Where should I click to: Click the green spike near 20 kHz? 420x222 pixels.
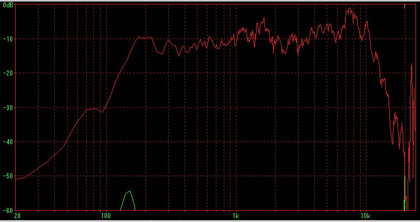[x=404, y=193]
